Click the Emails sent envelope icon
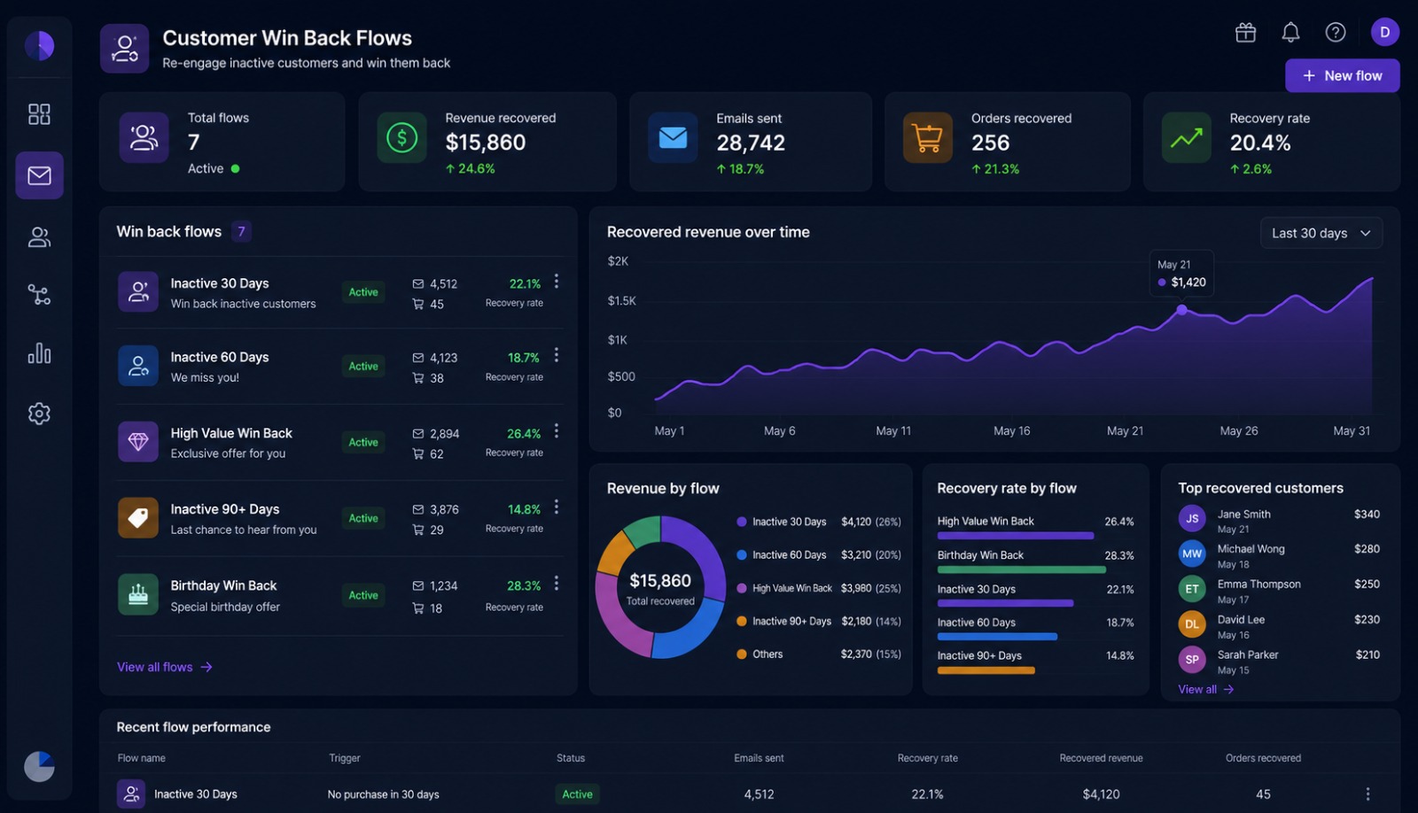 pos(673,137)
